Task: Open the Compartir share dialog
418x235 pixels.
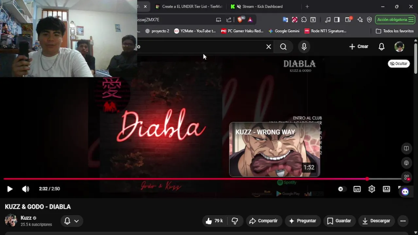Action: point(264,221)
